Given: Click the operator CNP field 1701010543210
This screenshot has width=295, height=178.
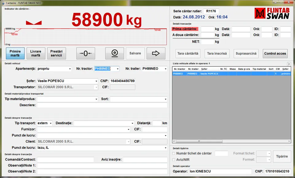Looking at the screenshot, I should (x=278, y=172).
